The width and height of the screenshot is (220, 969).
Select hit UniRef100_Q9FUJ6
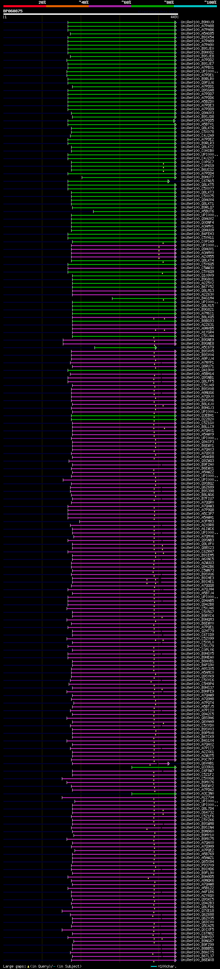tap(197, 83)
